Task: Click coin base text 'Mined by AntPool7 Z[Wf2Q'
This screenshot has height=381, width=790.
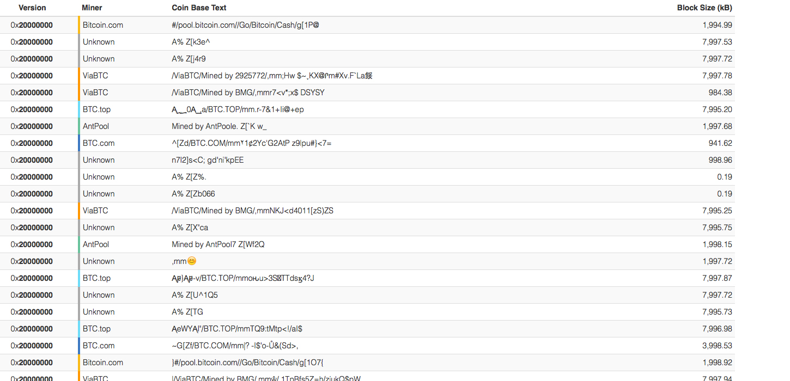Action: (x=218, y=244)
